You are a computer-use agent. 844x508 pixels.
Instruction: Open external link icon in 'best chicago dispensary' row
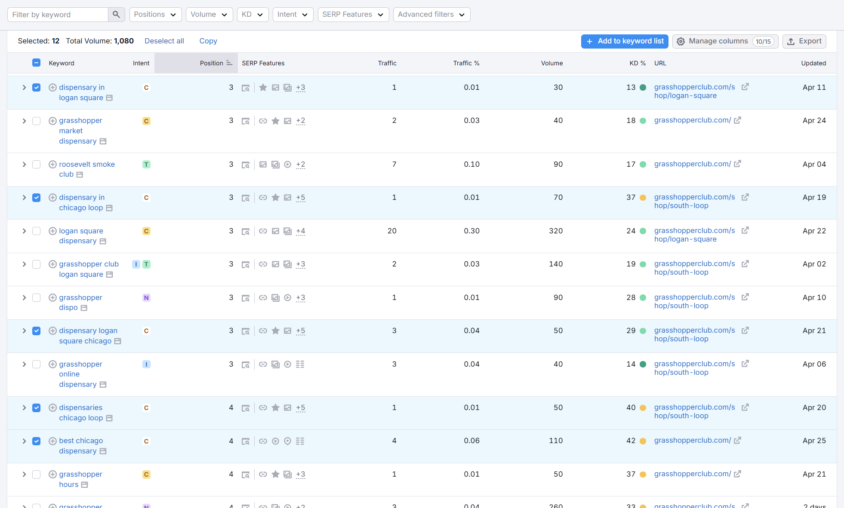click(737, 440)
